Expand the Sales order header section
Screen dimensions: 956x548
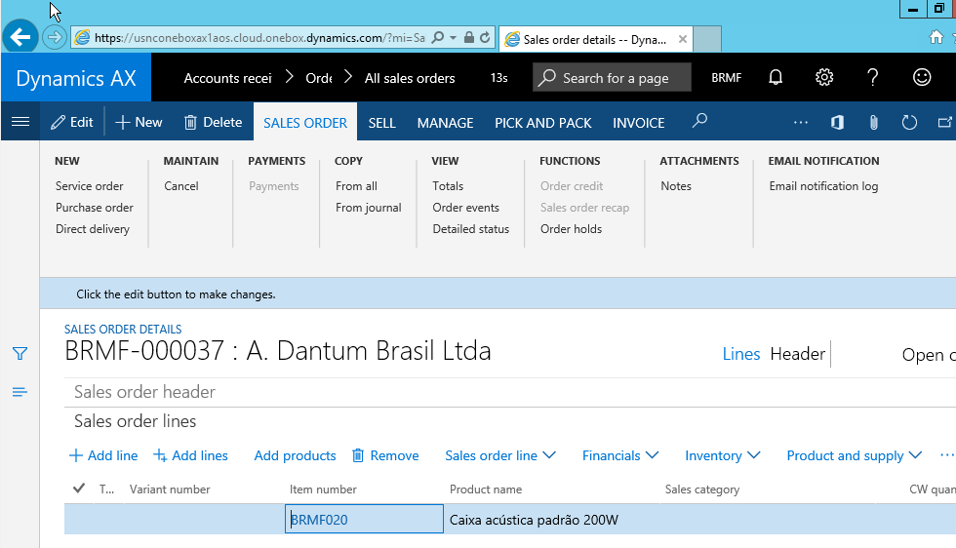144,392
